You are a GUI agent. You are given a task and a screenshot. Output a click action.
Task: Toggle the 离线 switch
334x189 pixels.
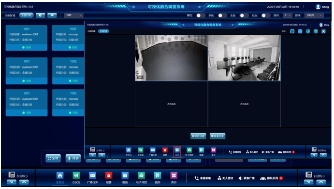[x=200, y=15]
